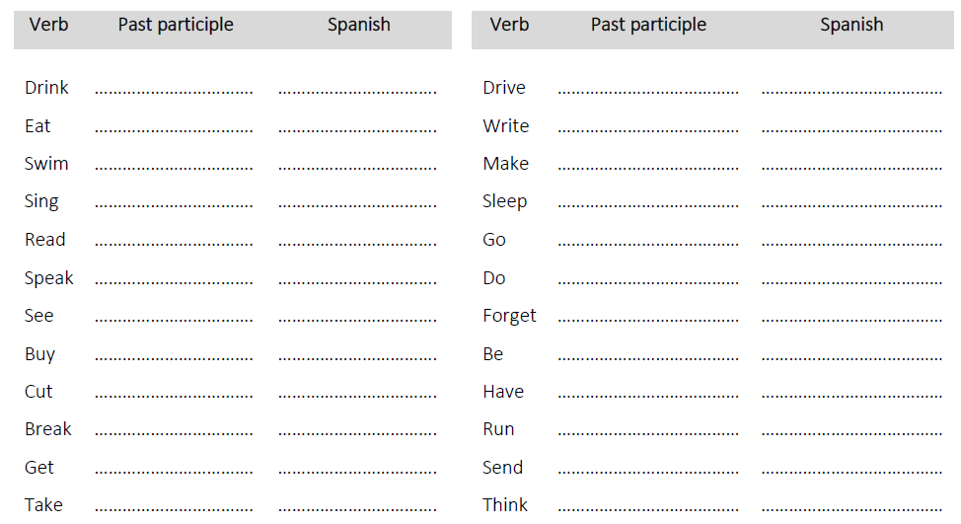Click the past participle blank for Be
This screenshot has height=524, width=961.
[647, 356]
